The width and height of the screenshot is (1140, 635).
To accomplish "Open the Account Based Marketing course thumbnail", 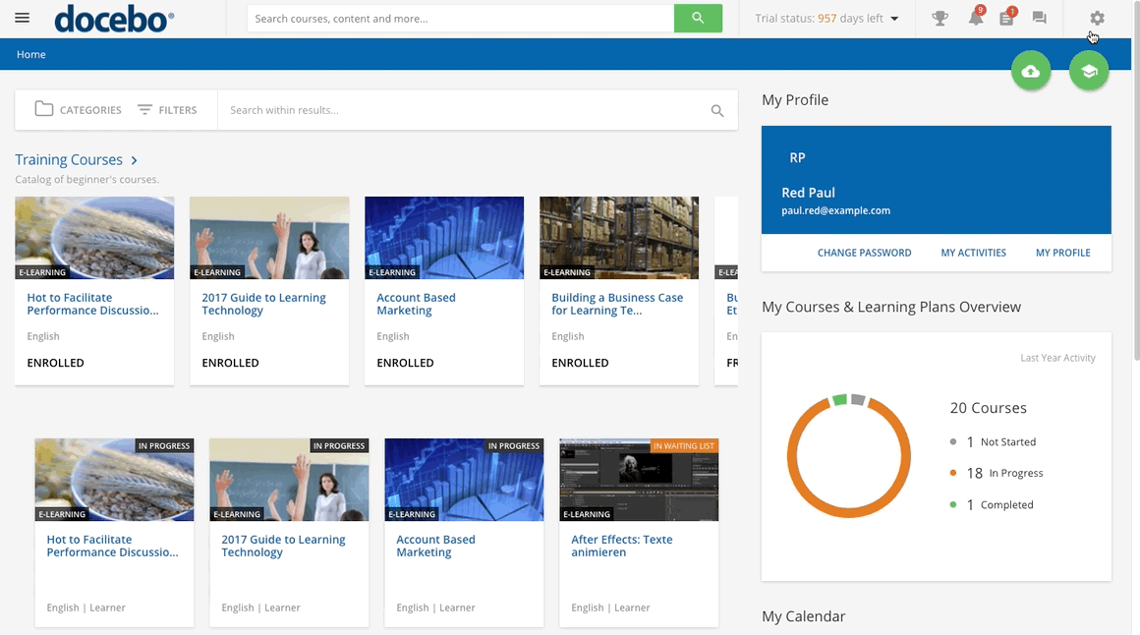I will 444,237.
